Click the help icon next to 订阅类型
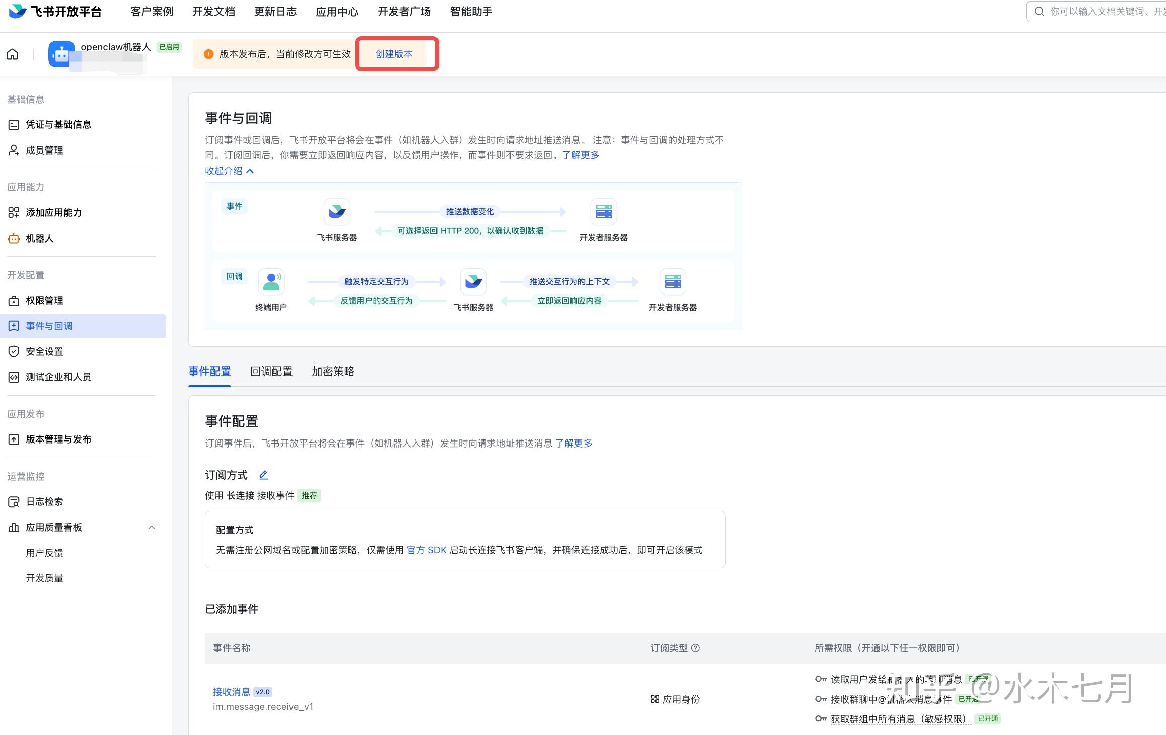Image resolution: width=1166 pixels, height=735 pixels. 695,648
